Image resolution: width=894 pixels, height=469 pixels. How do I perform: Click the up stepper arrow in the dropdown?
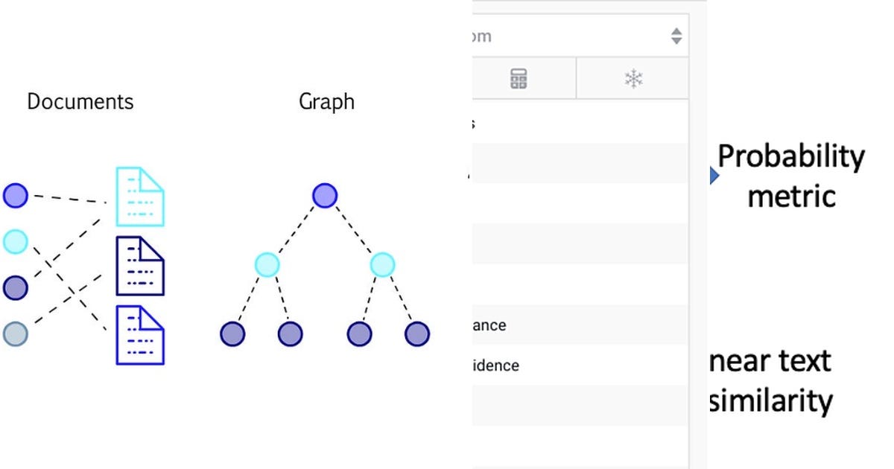(676, 31)
